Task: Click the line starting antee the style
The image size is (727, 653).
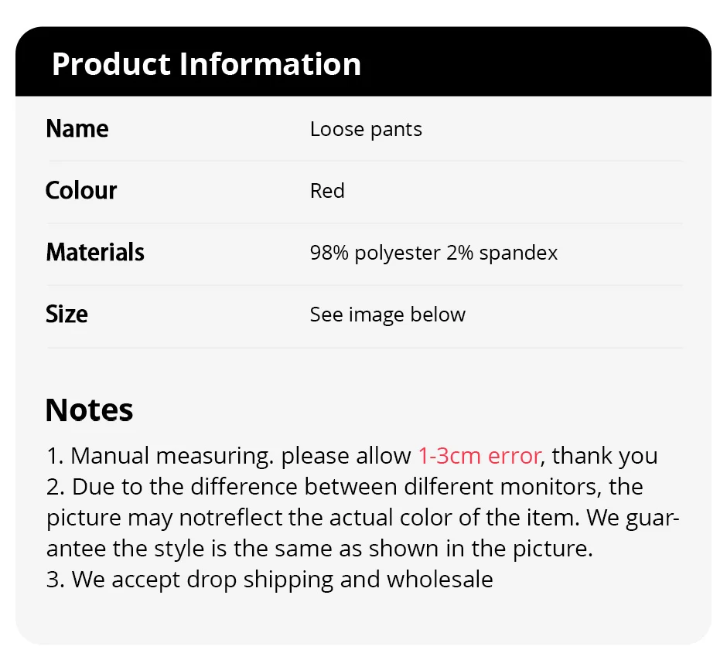Action: click(319, 549)
